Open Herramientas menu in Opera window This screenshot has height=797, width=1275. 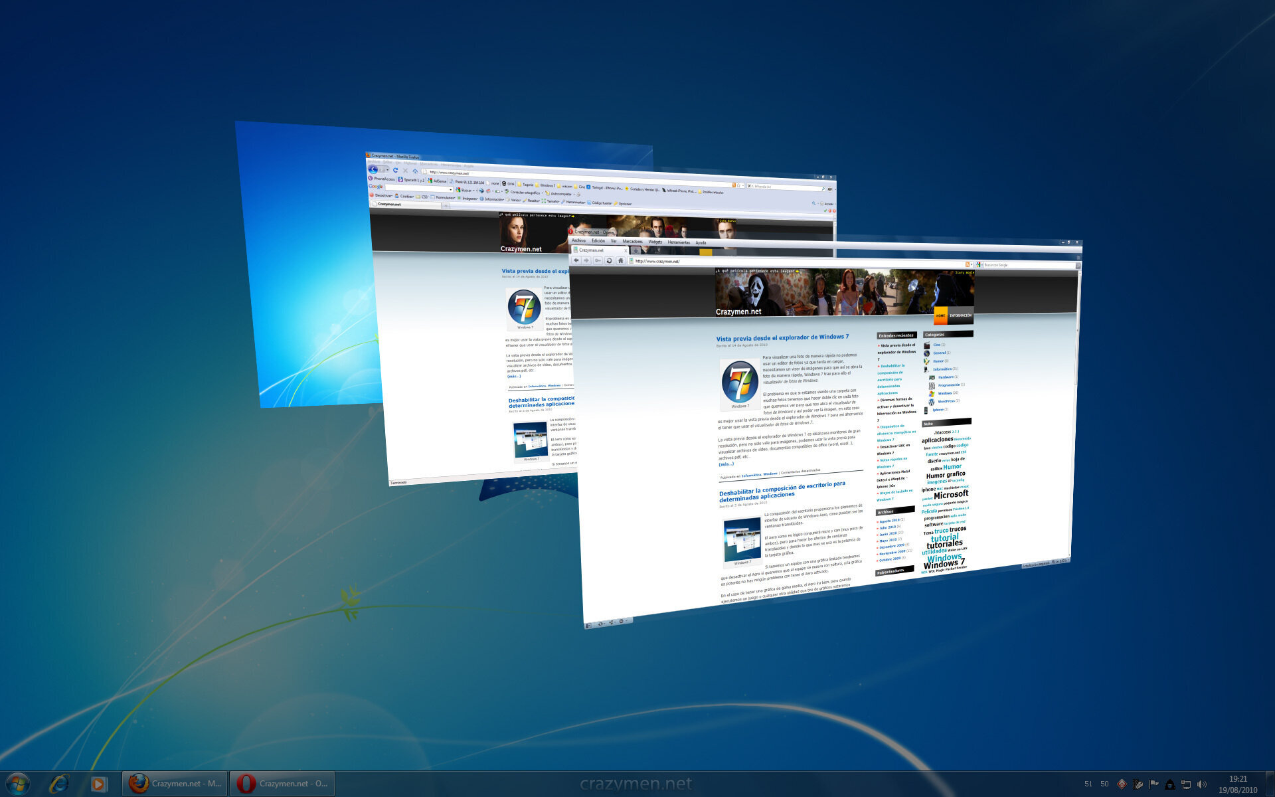coord(679,242)
